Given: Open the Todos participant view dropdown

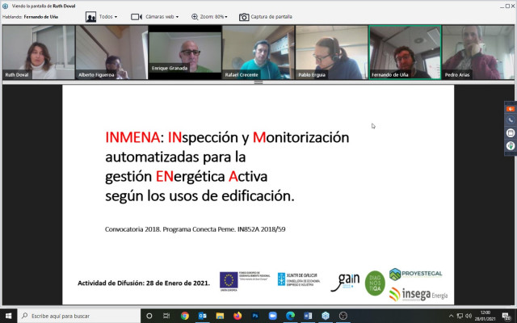Looking at the screenshot, I should pyautogui.click(x=108, y=17).
